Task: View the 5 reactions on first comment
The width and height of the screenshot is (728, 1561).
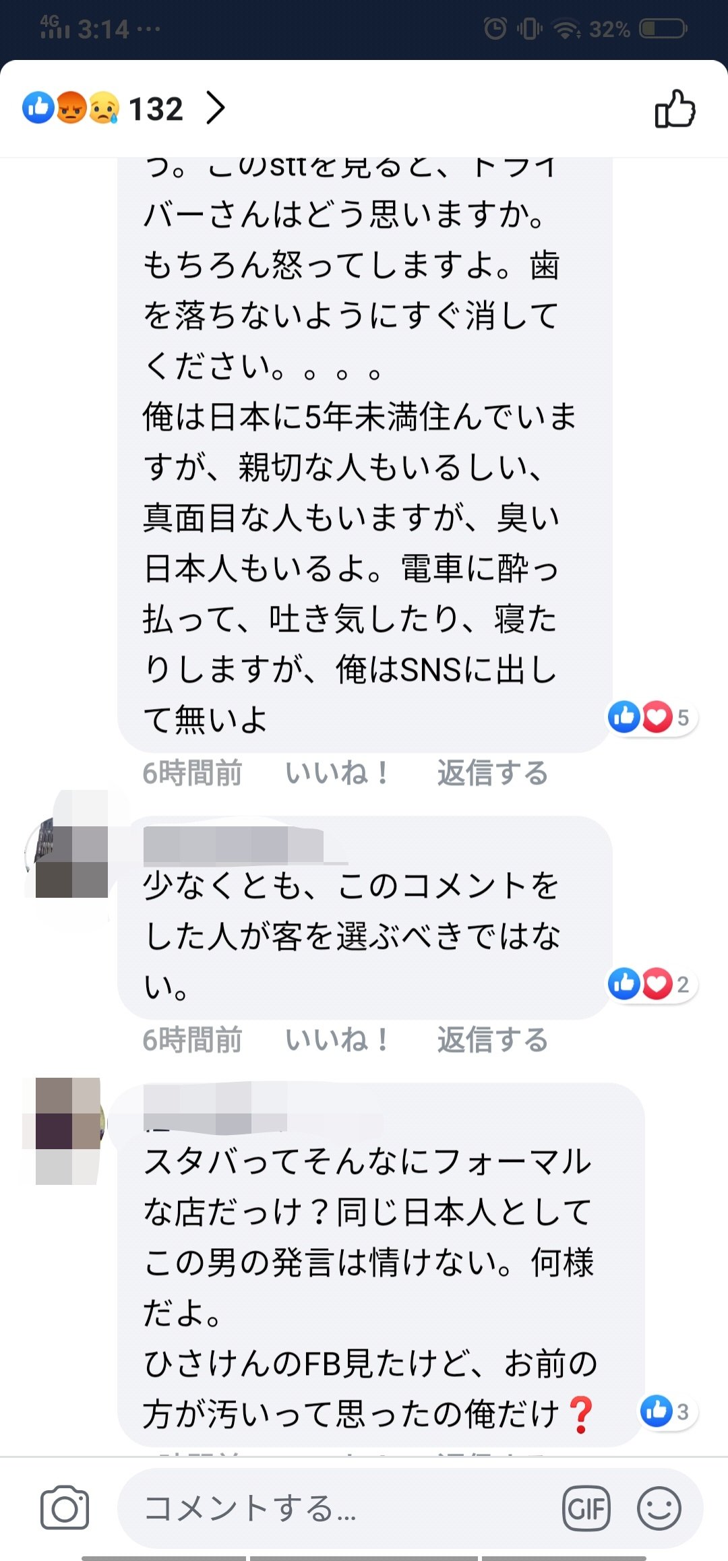Action: (x=651, y=717)
